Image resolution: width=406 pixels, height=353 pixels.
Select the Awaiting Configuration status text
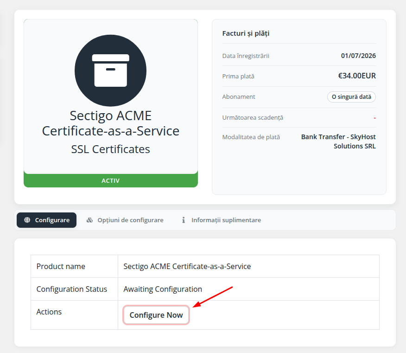(x=163, y=289)
